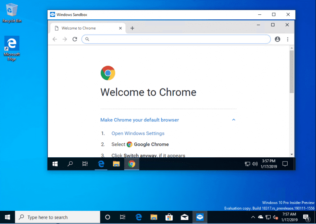Open Microsoft Store on the host taskbar
316x224 pixels.
pyautogui.click(x=169, y=217)
